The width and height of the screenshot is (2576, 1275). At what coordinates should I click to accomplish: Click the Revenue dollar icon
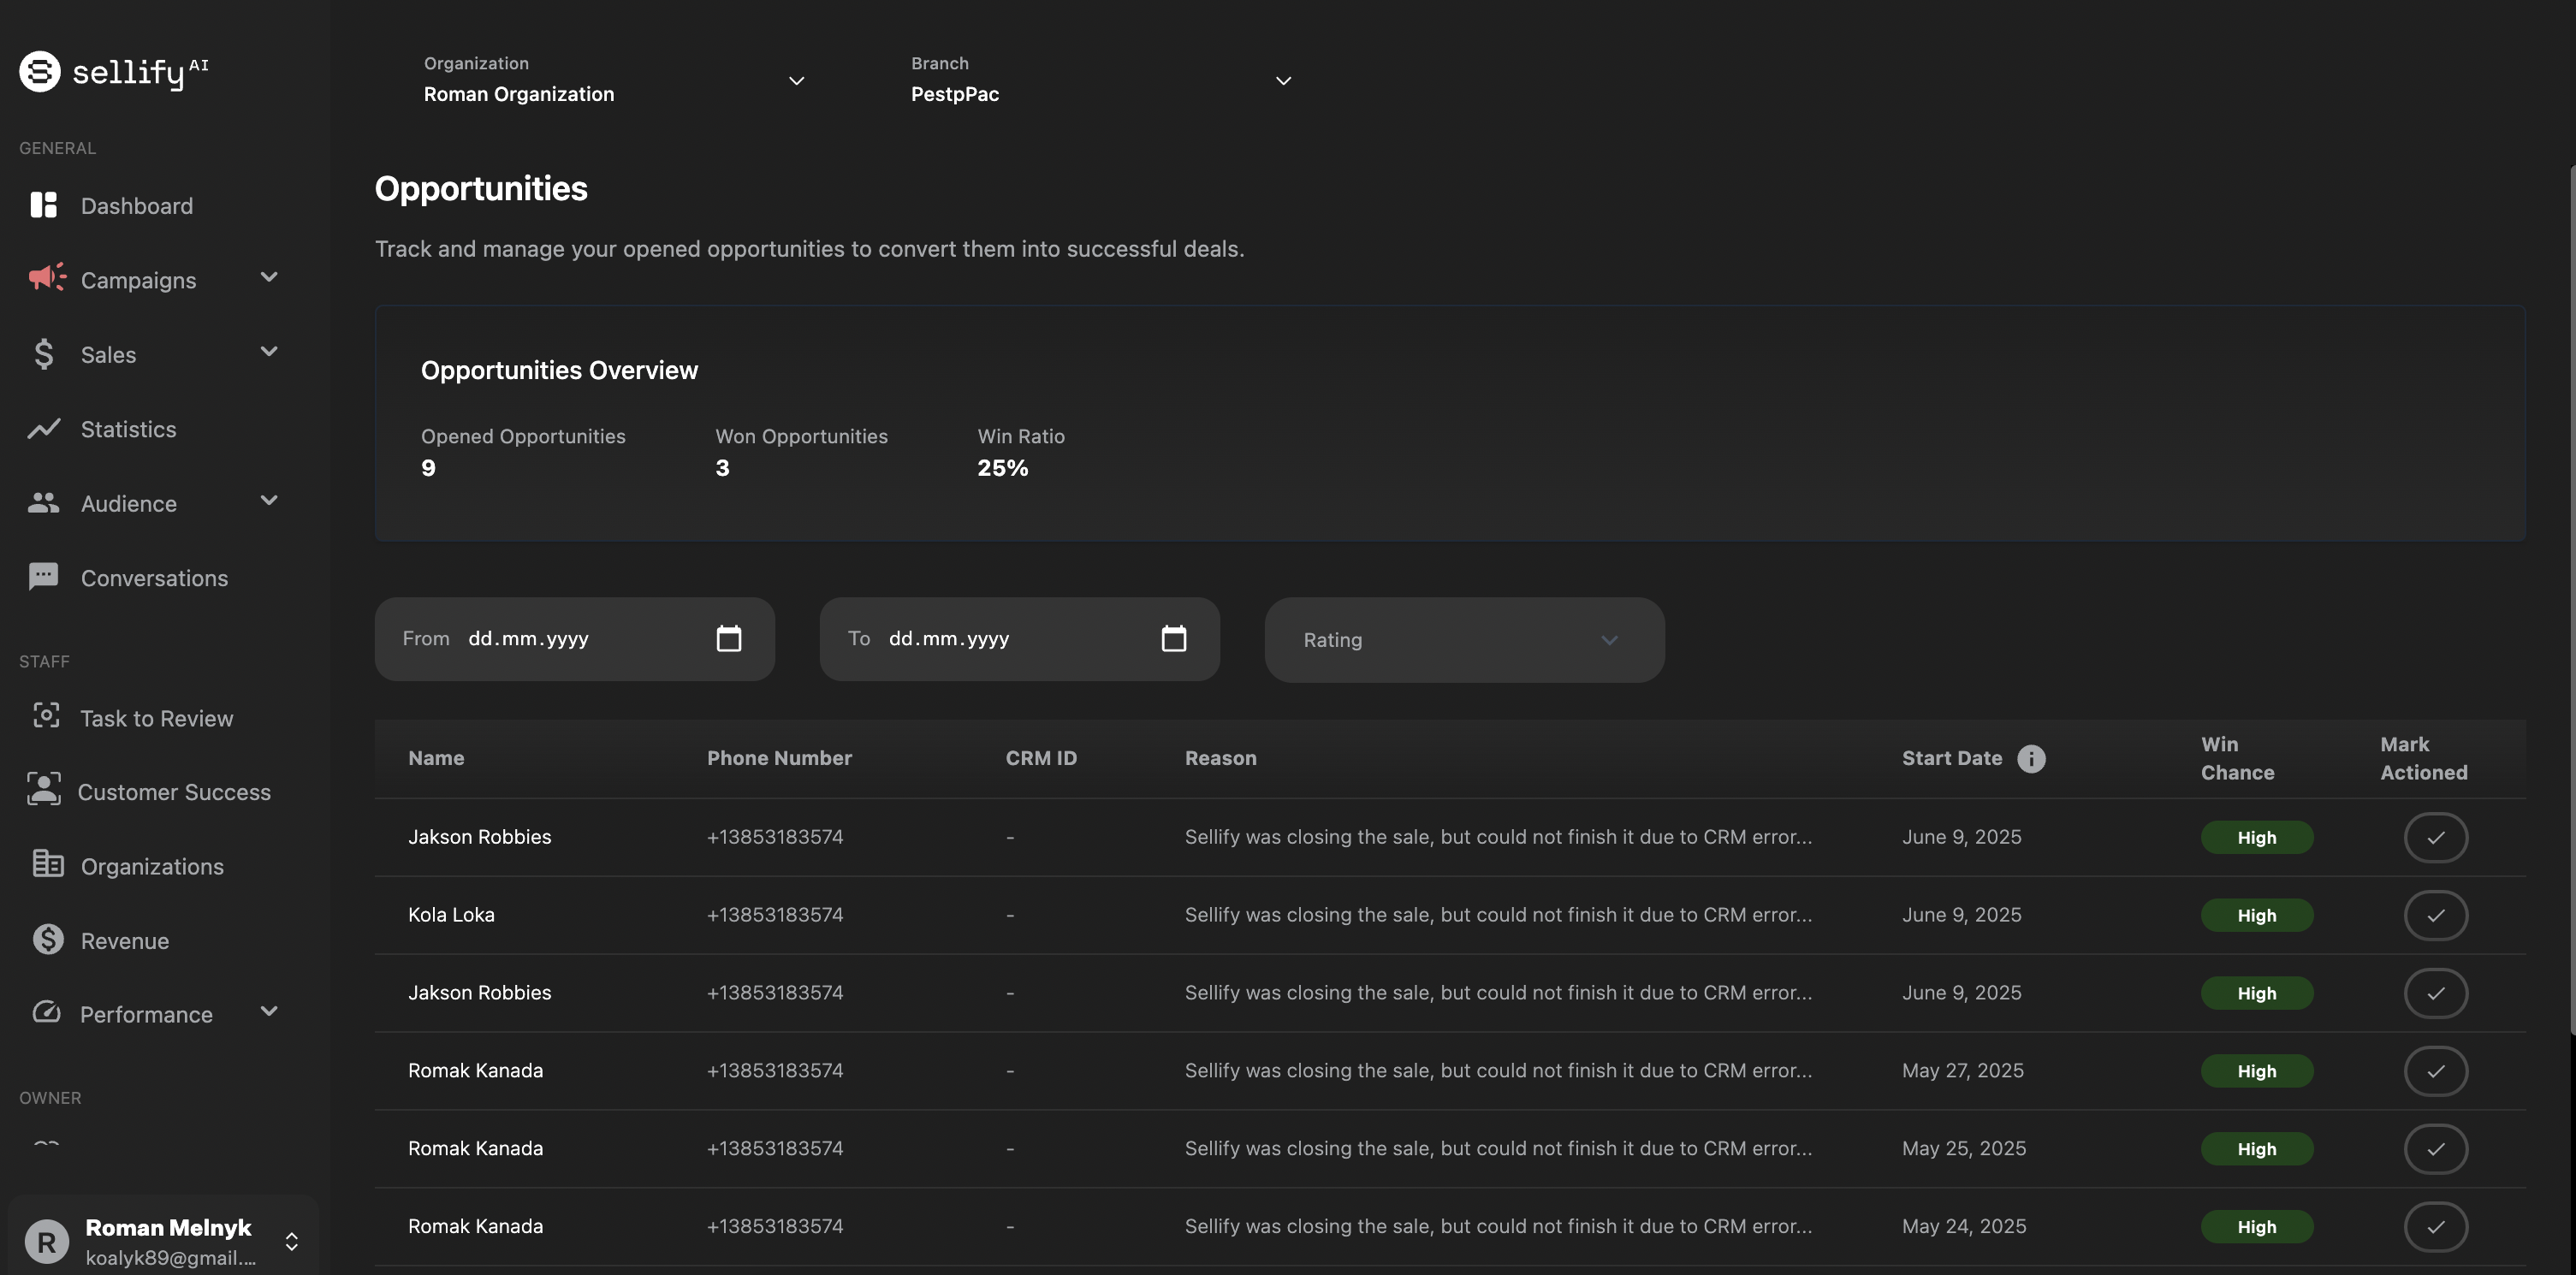click(47, 939)
